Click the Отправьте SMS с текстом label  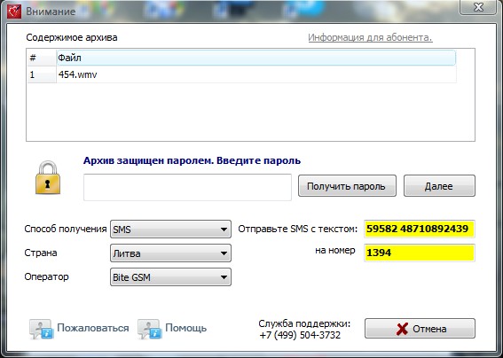(x=297, y=229)
